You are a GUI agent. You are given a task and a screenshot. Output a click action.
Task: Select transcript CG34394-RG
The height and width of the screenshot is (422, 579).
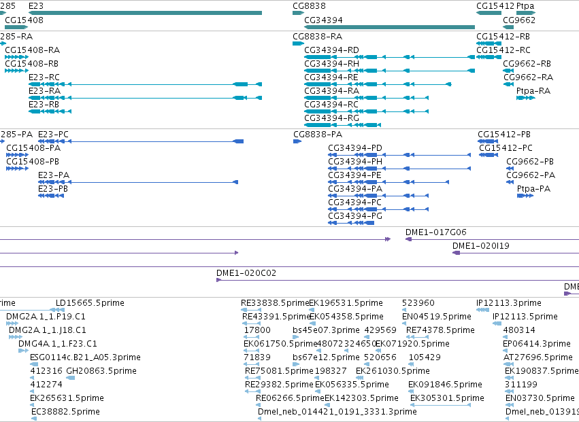click(342, 125)
